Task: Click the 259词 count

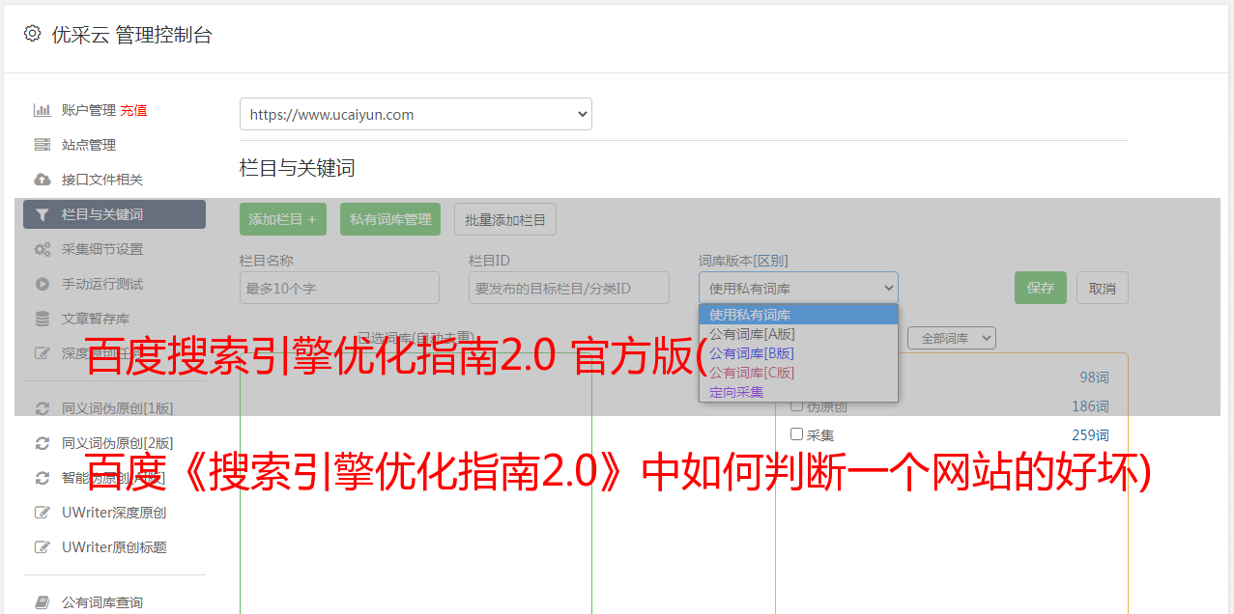Action: pos(1090,435)
